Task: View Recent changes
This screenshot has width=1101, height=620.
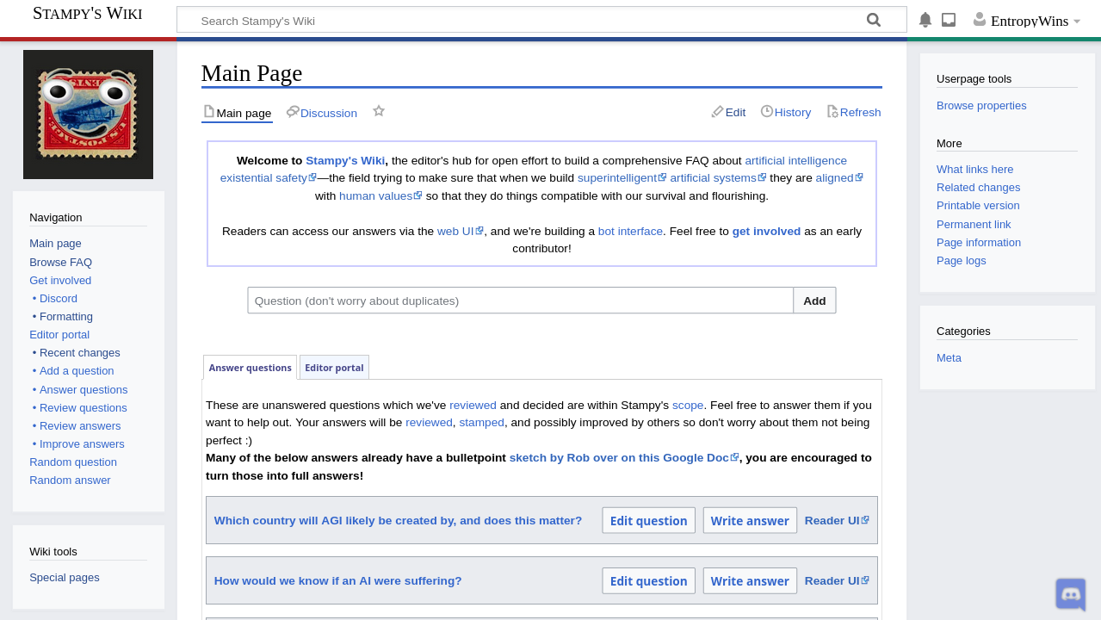Action: point(80,352)
